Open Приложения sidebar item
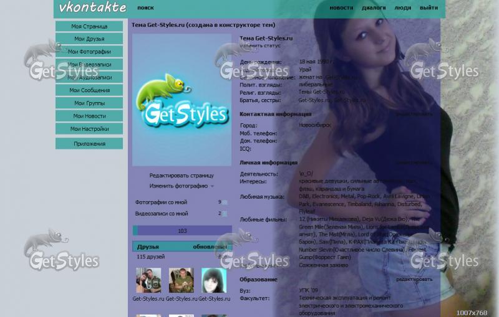The image size is (499, 317). 89,144
